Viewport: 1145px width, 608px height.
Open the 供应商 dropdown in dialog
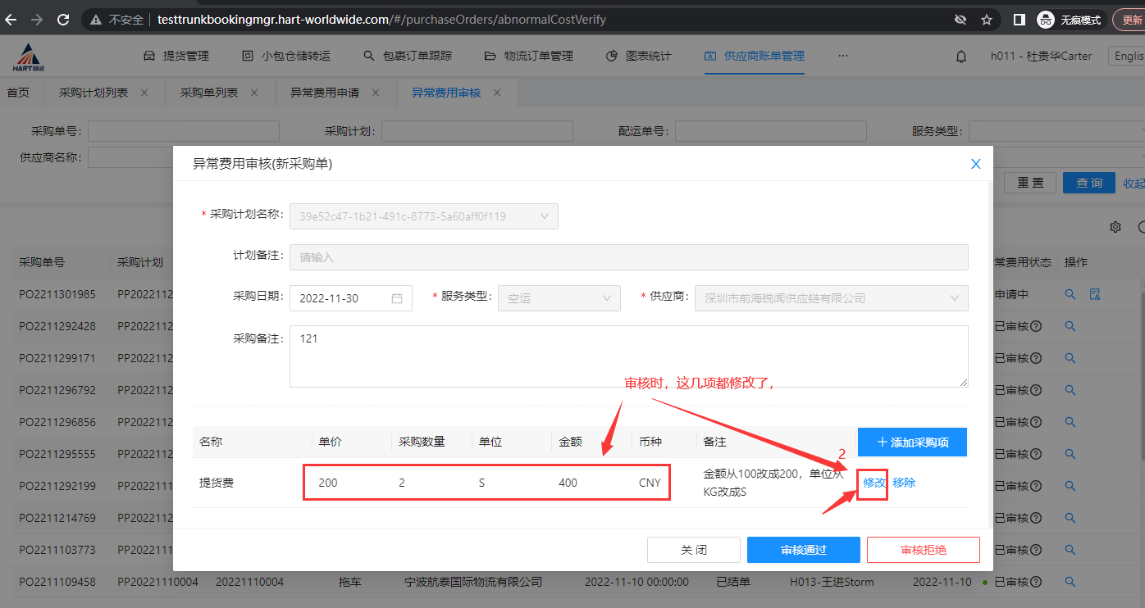(831, 298)
